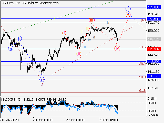
Task: Click the 22 Jan 08:00 time label
Action: (x=75, y=120)
